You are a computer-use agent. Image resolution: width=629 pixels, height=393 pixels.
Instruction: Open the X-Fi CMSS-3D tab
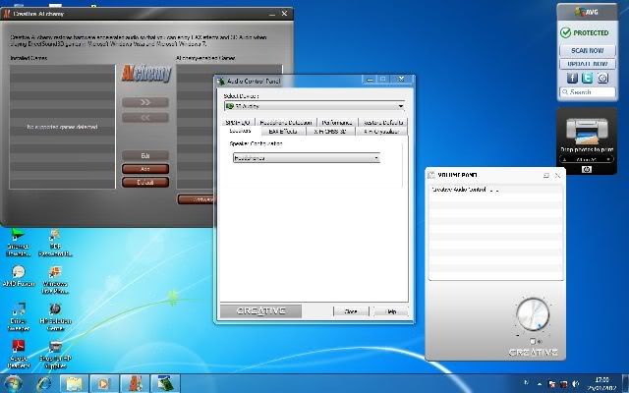click(x=330, y=131)
